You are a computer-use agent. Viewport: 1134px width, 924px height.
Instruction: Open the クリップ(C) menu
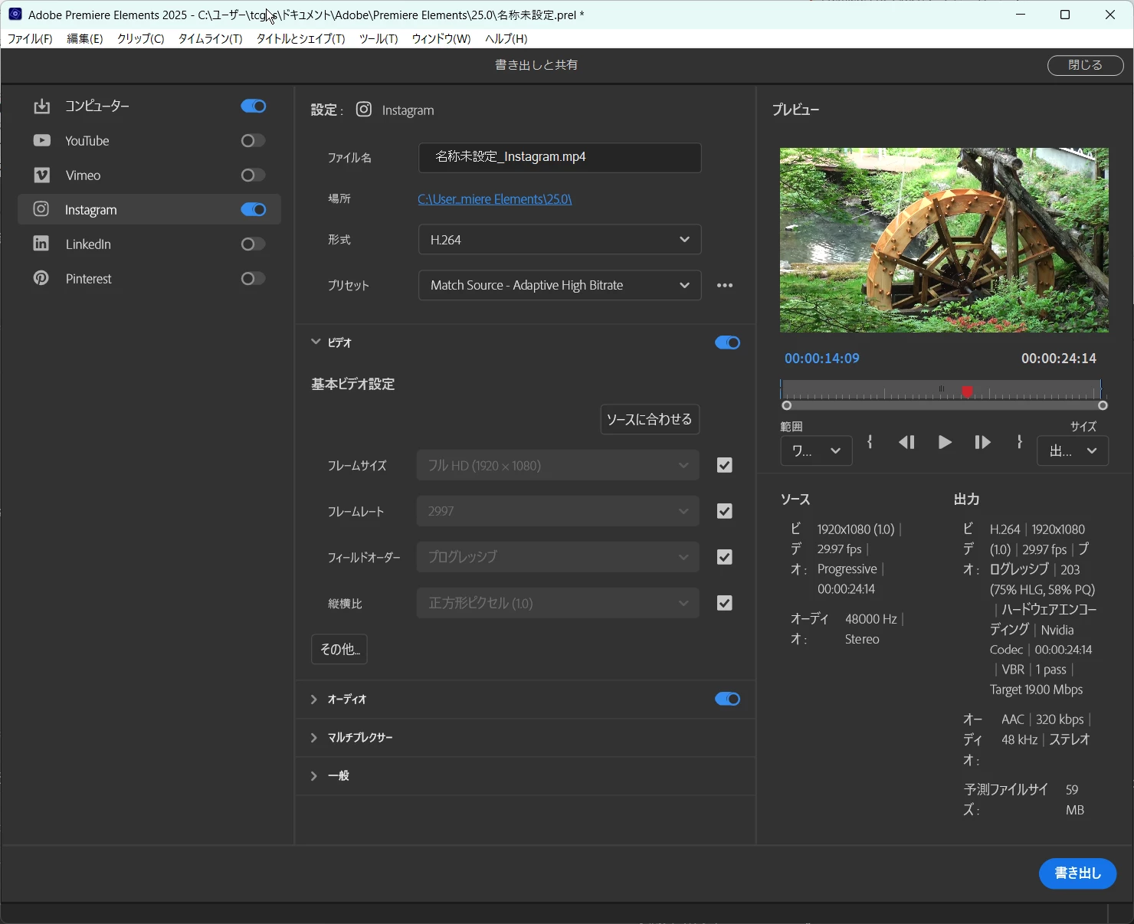pos(140,38)
